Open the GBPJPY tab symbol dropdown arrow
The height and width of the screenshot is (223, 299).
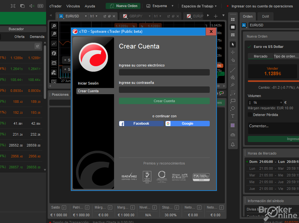click(150, 16)
